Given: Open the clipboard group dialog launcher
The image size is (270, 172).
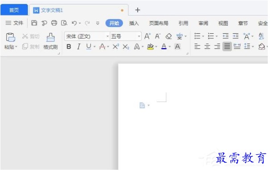Looking at the screenshot, I should pos(58,53).
